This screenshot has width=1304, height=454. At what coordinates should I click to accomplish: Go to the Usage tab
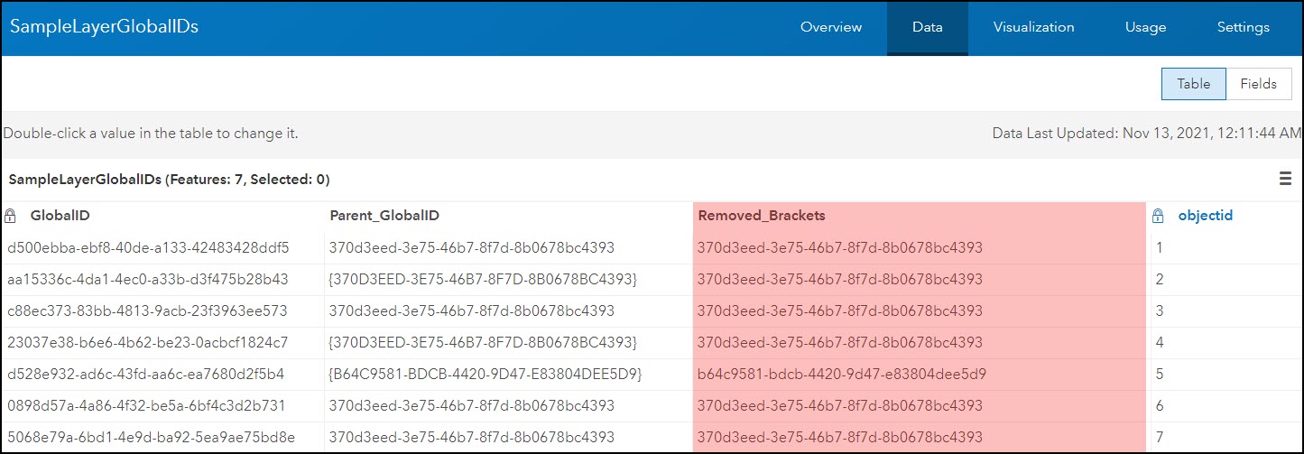click(x=1145, y=27)
